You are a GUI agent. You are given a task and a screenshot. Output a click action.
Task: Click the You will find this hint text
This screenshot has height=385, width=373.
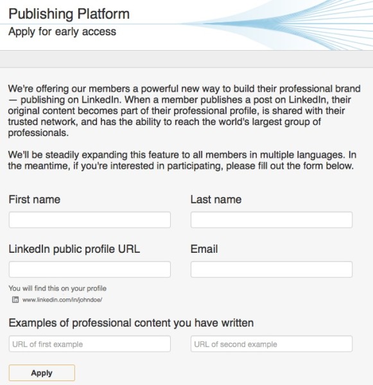(x=58, y=288)
